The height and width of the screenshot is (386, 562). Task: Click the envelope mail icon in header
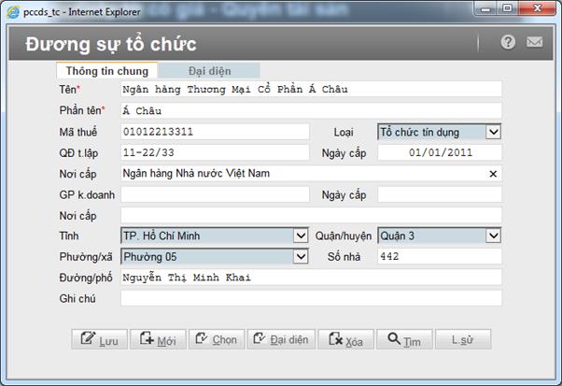(x=534, y=42)
